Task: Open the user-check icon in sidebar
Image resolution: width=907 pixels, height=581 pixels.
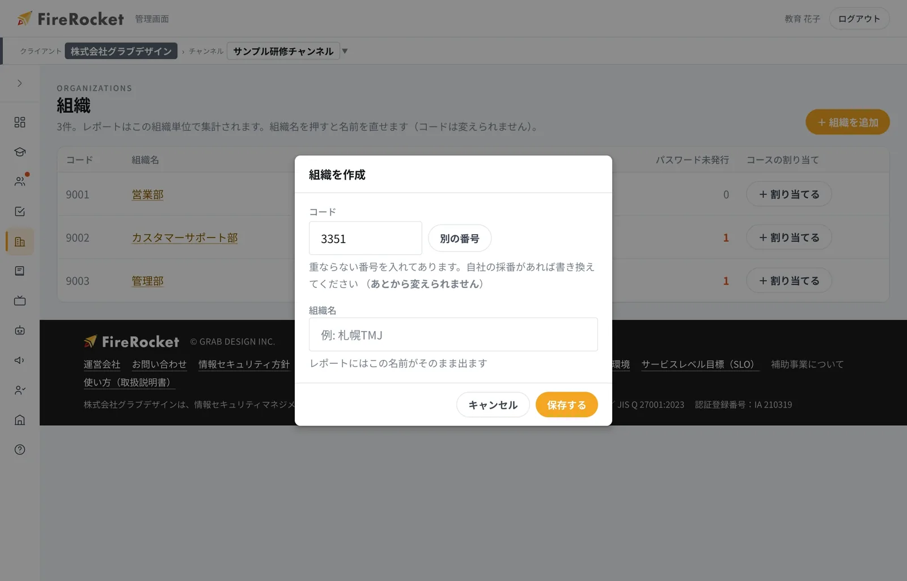Action: point(20,390)
